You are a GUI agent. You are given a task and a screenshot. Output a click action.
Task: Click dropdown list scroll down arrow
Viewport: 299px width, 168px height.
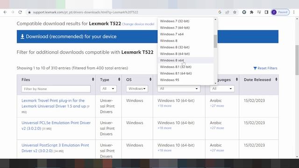click(215, 83)
